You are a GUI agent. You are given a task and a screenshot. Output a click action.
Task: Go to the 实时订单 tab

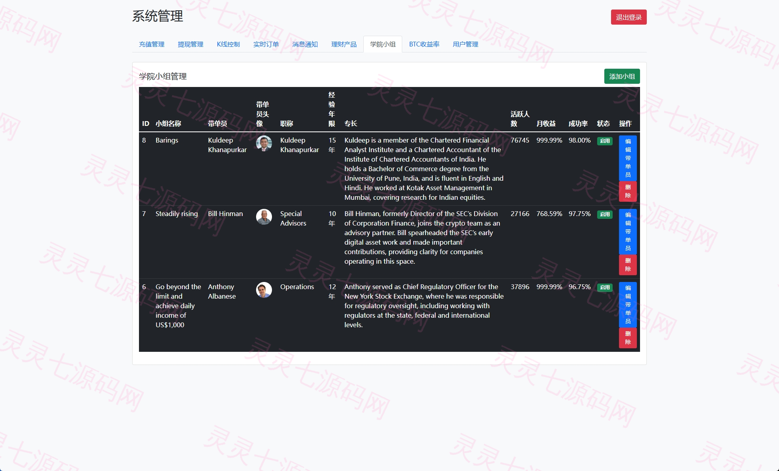point(266,44)
